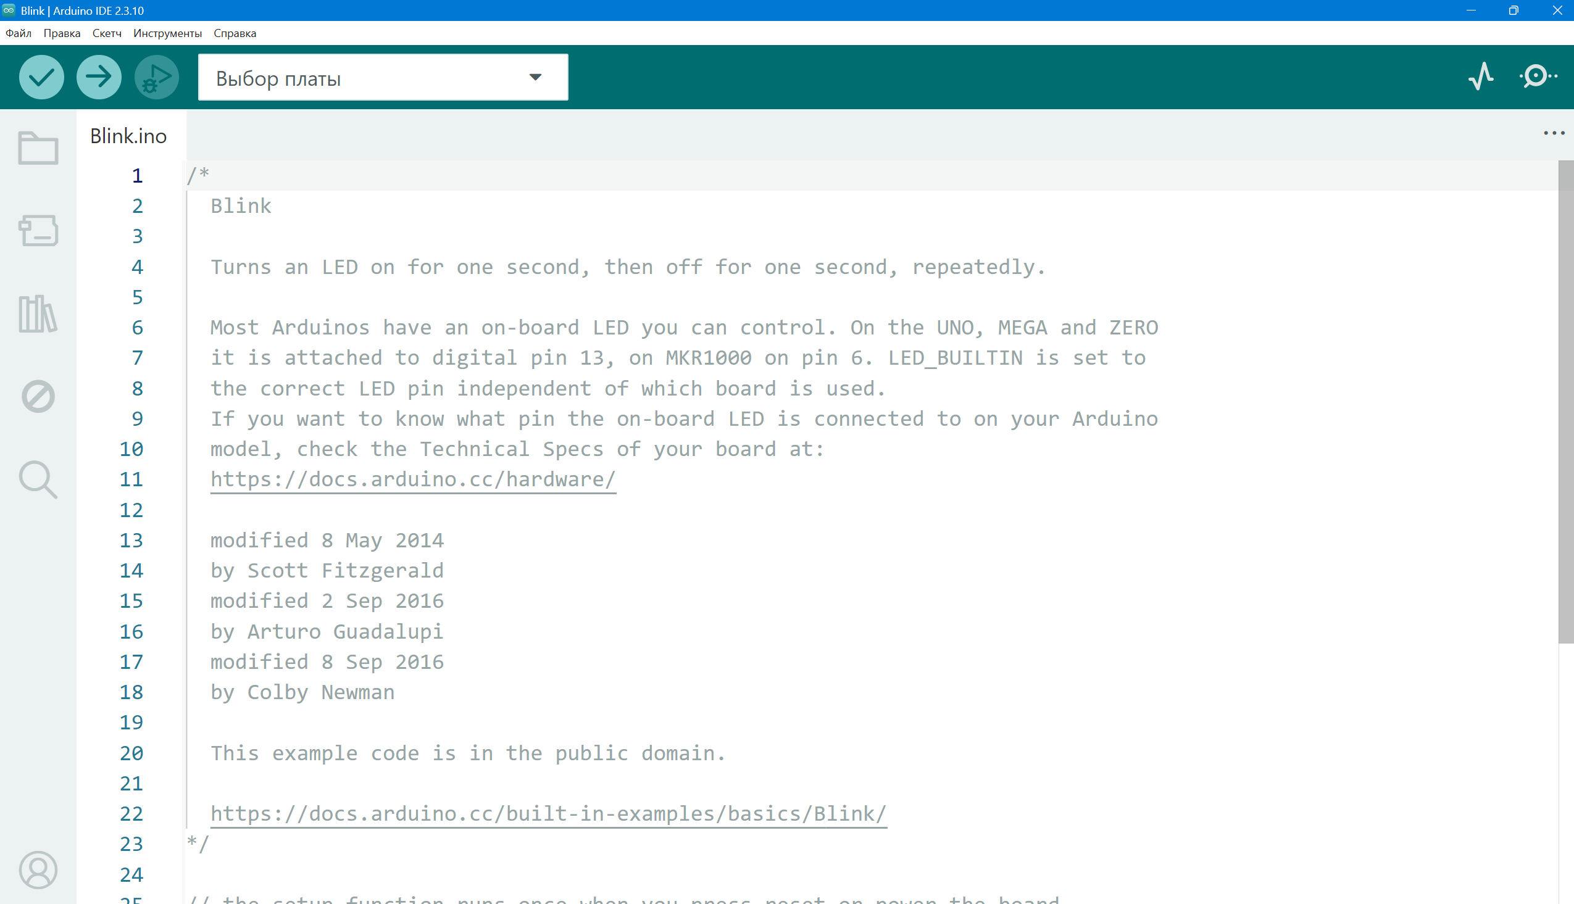Screen dimensions: 1574x904
Task: Open the Файл menu
Action: point(19,33)
